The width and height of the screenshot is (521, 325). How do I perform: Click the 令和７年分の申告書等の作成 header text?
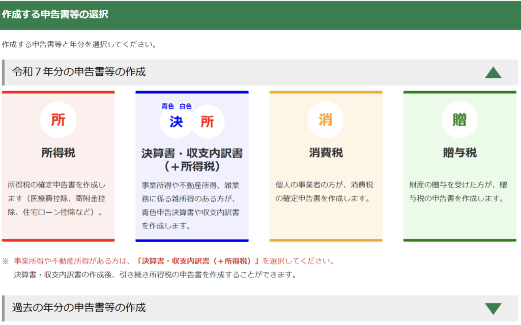[79, 72]
